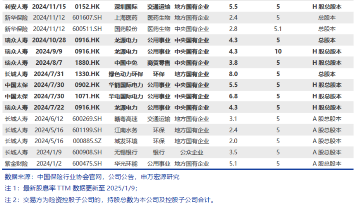
Task: Click the company name 上海医药
Action: 126,18
